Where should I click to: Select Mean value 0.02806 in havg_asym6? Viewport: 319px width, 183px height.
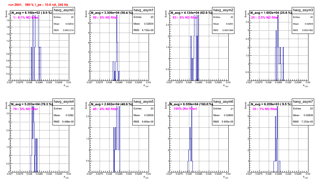(x=229, y=115)
